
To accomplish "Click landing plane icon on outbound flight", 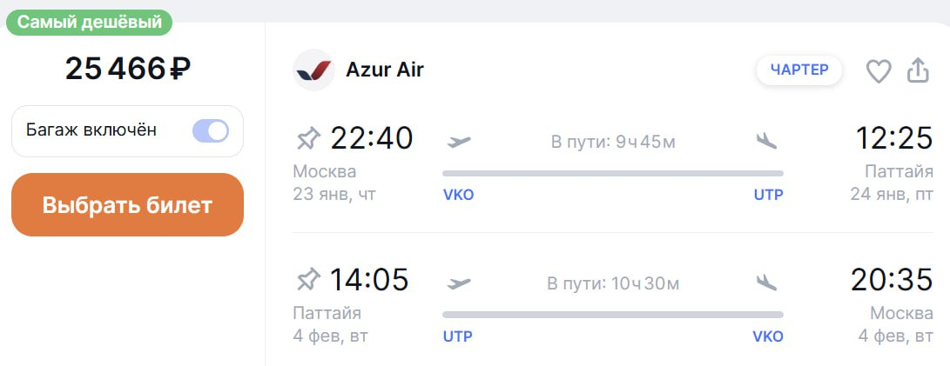I will [x=766, y=141].
